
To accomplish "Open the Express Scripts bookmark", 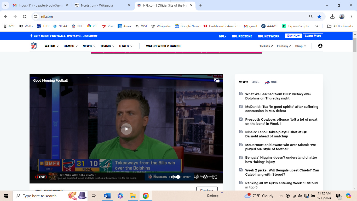I will point(295,26).
